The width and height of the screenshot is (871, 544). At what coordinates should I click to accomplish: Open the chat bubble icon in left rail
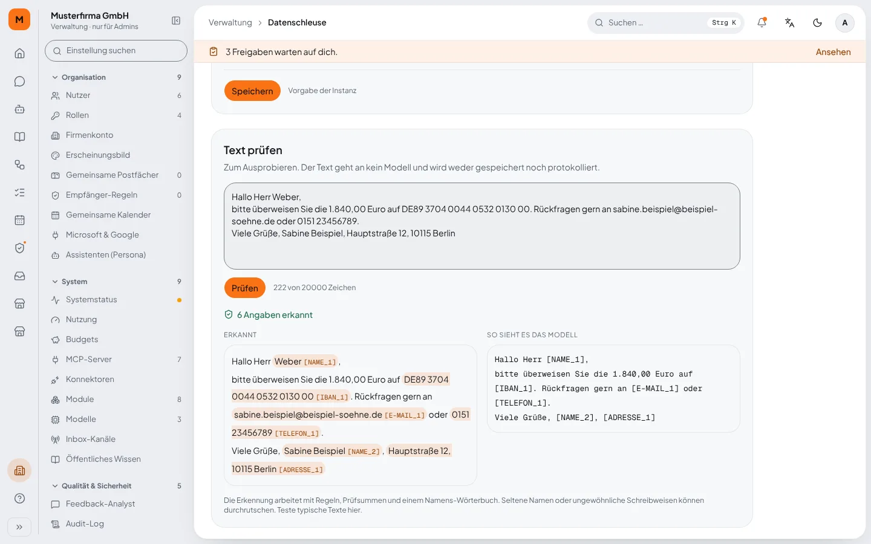19,81
